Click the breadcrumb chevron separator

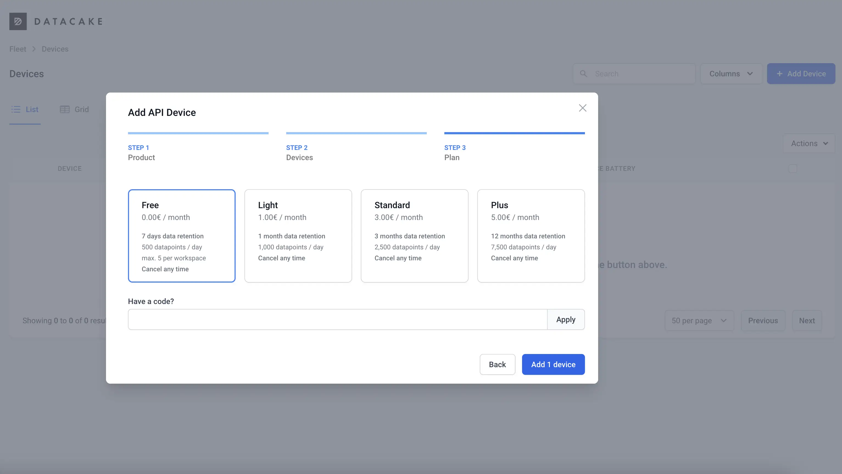pyautogui.click(x=34, y=49)
